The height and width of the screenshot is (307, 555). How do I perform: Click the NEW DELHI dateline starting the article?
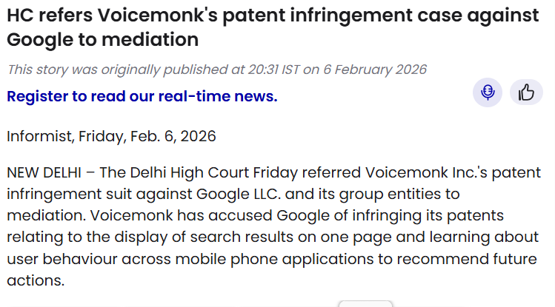tap(46, 173)
